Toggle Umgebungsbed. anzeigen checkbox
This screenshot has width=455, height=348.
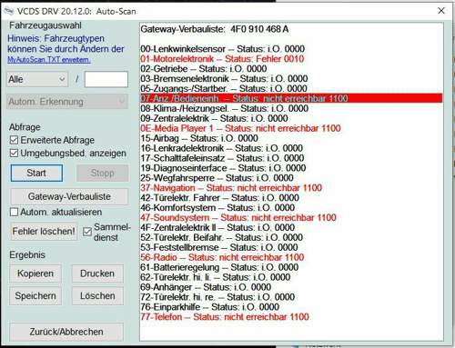[14, 153]
